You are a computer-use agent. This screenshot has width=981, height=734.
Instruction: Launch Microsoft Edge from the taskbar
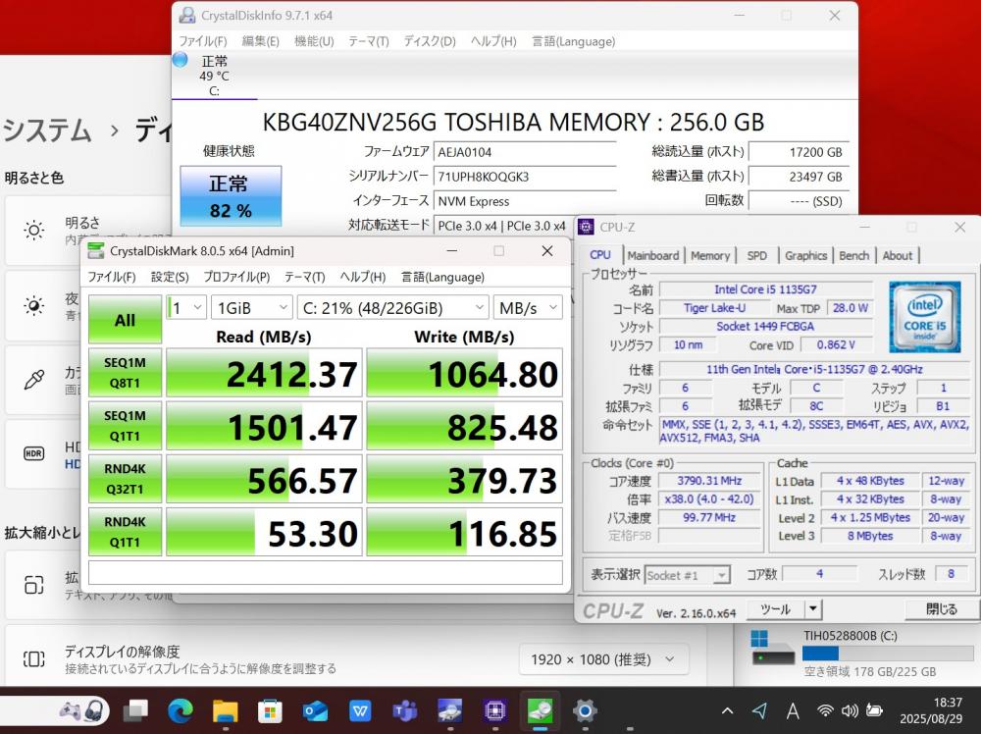point(181,710)
